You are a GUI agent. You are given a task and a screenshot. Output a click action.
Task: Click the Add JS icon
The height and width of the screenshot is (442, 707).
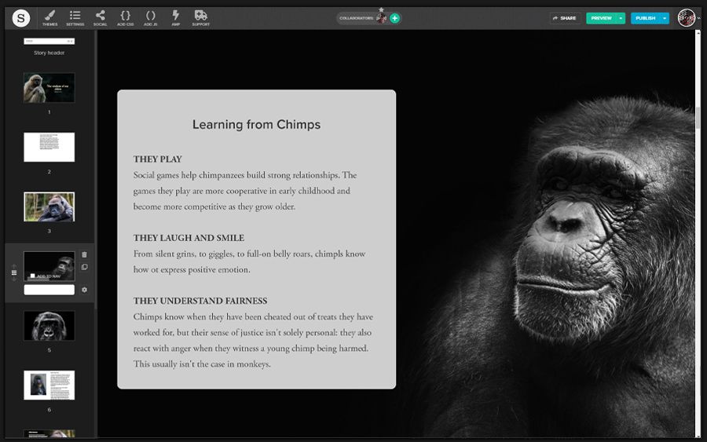pos(150,17)
